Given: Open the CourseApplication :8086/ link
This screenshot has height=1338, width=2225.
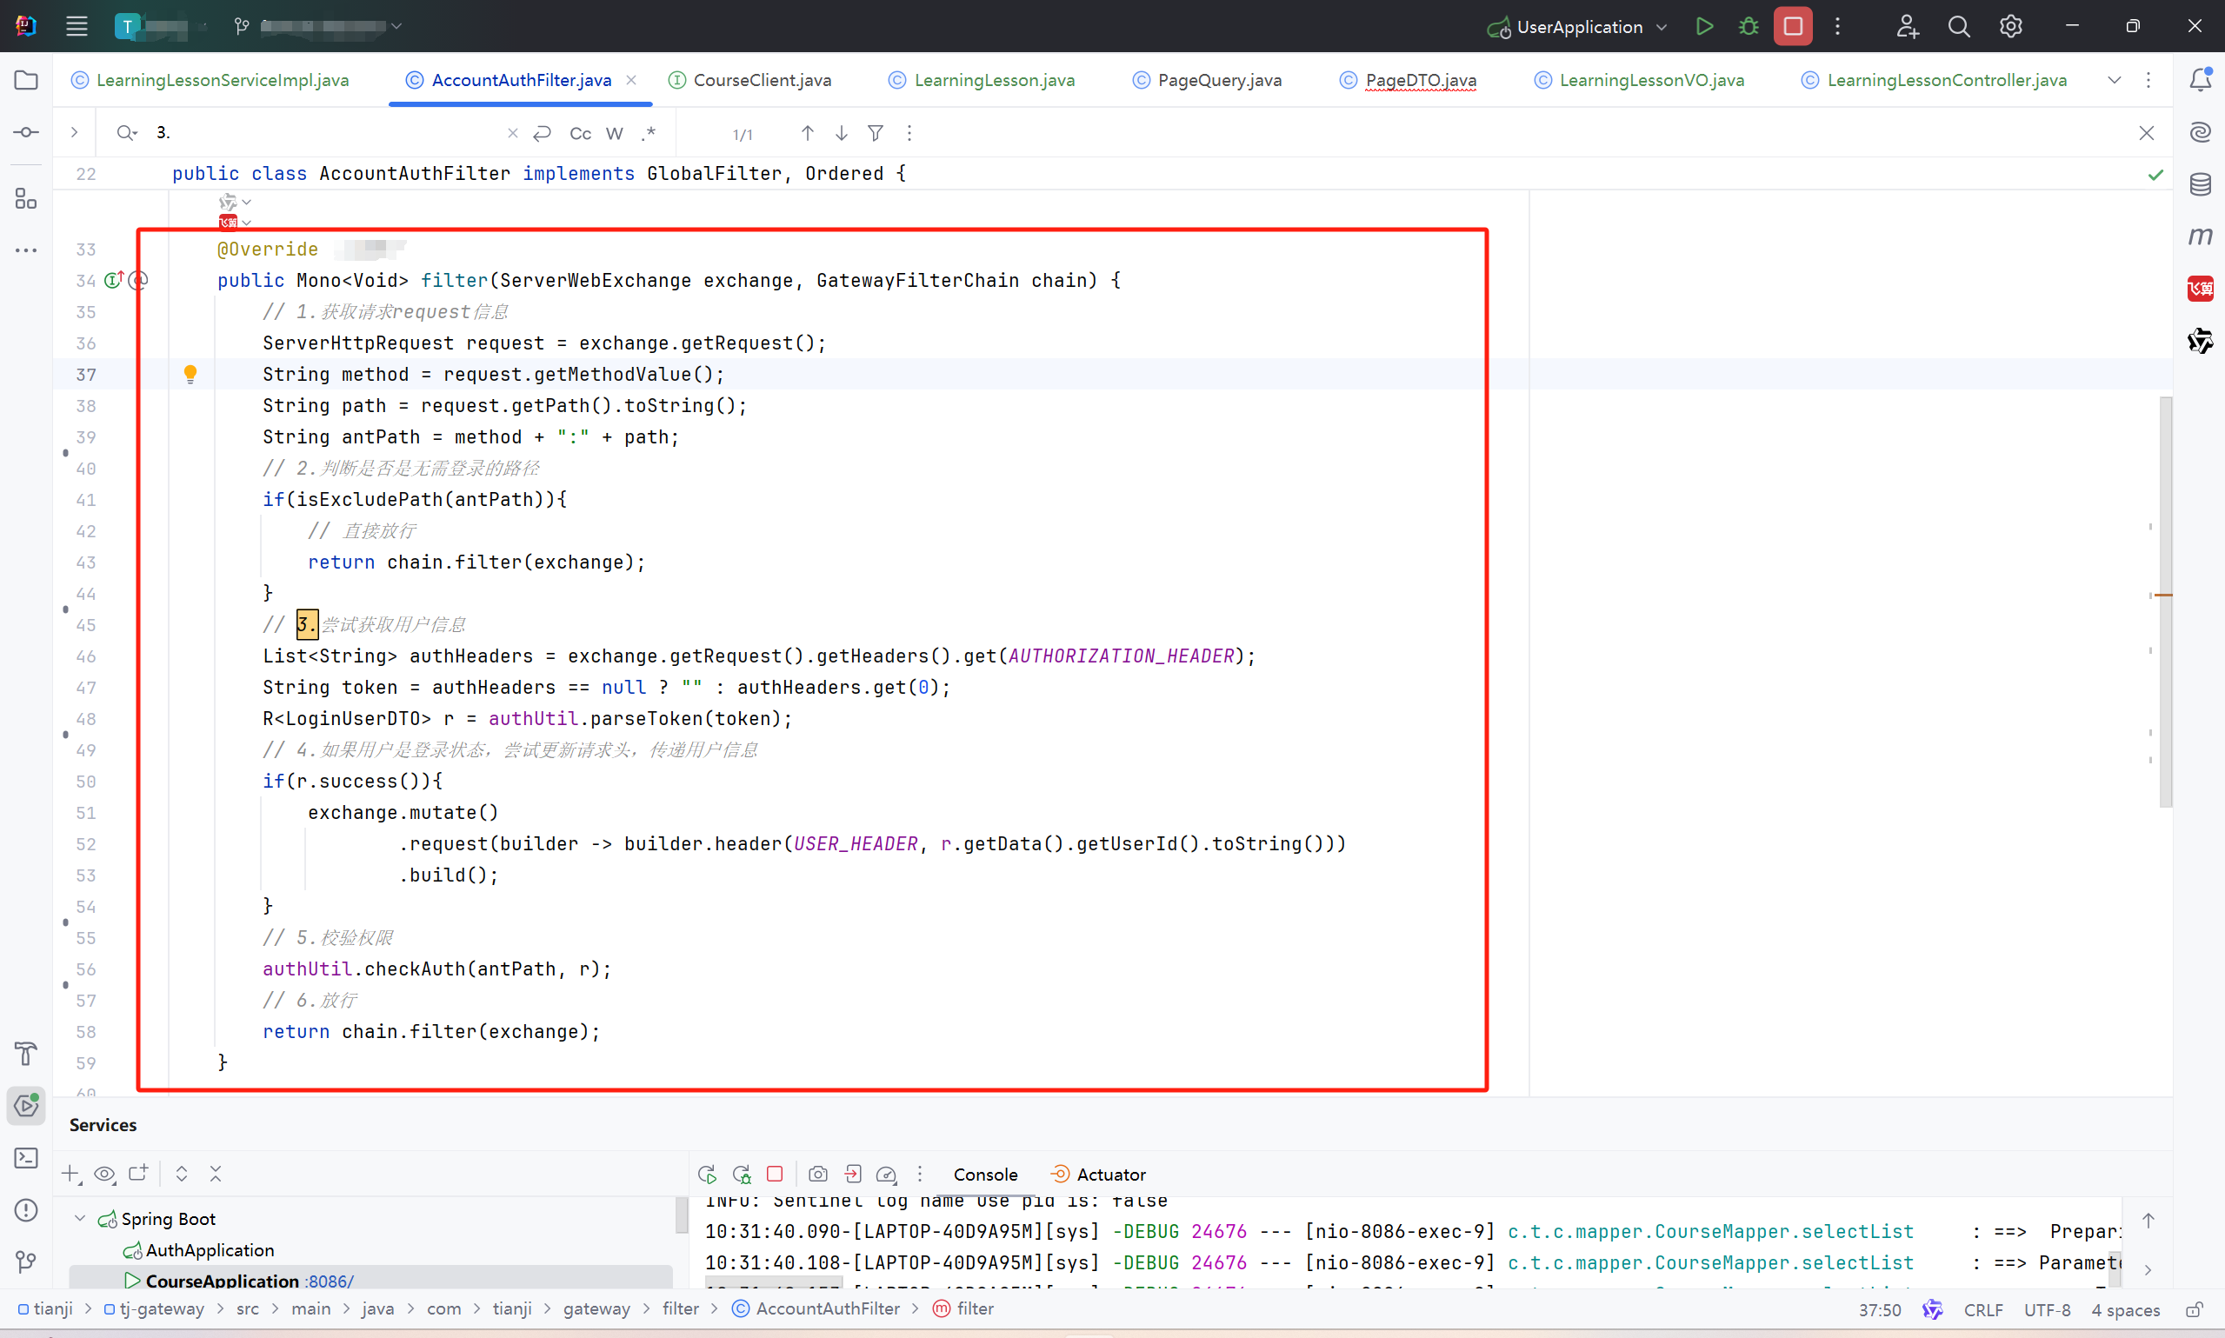Looking at the screenshot, I should (x=330, y=1281).
